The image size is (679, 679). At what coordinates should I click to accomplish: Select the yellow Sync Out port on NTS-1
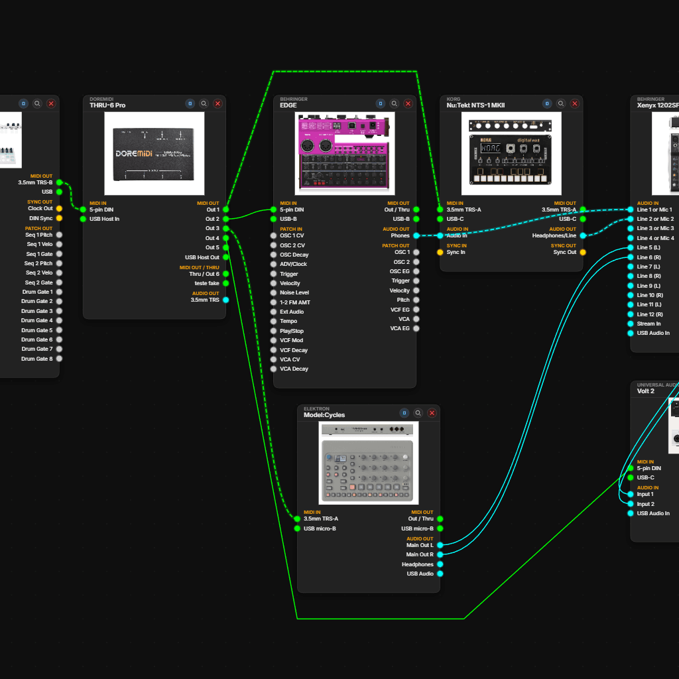[x=583, y=252]
